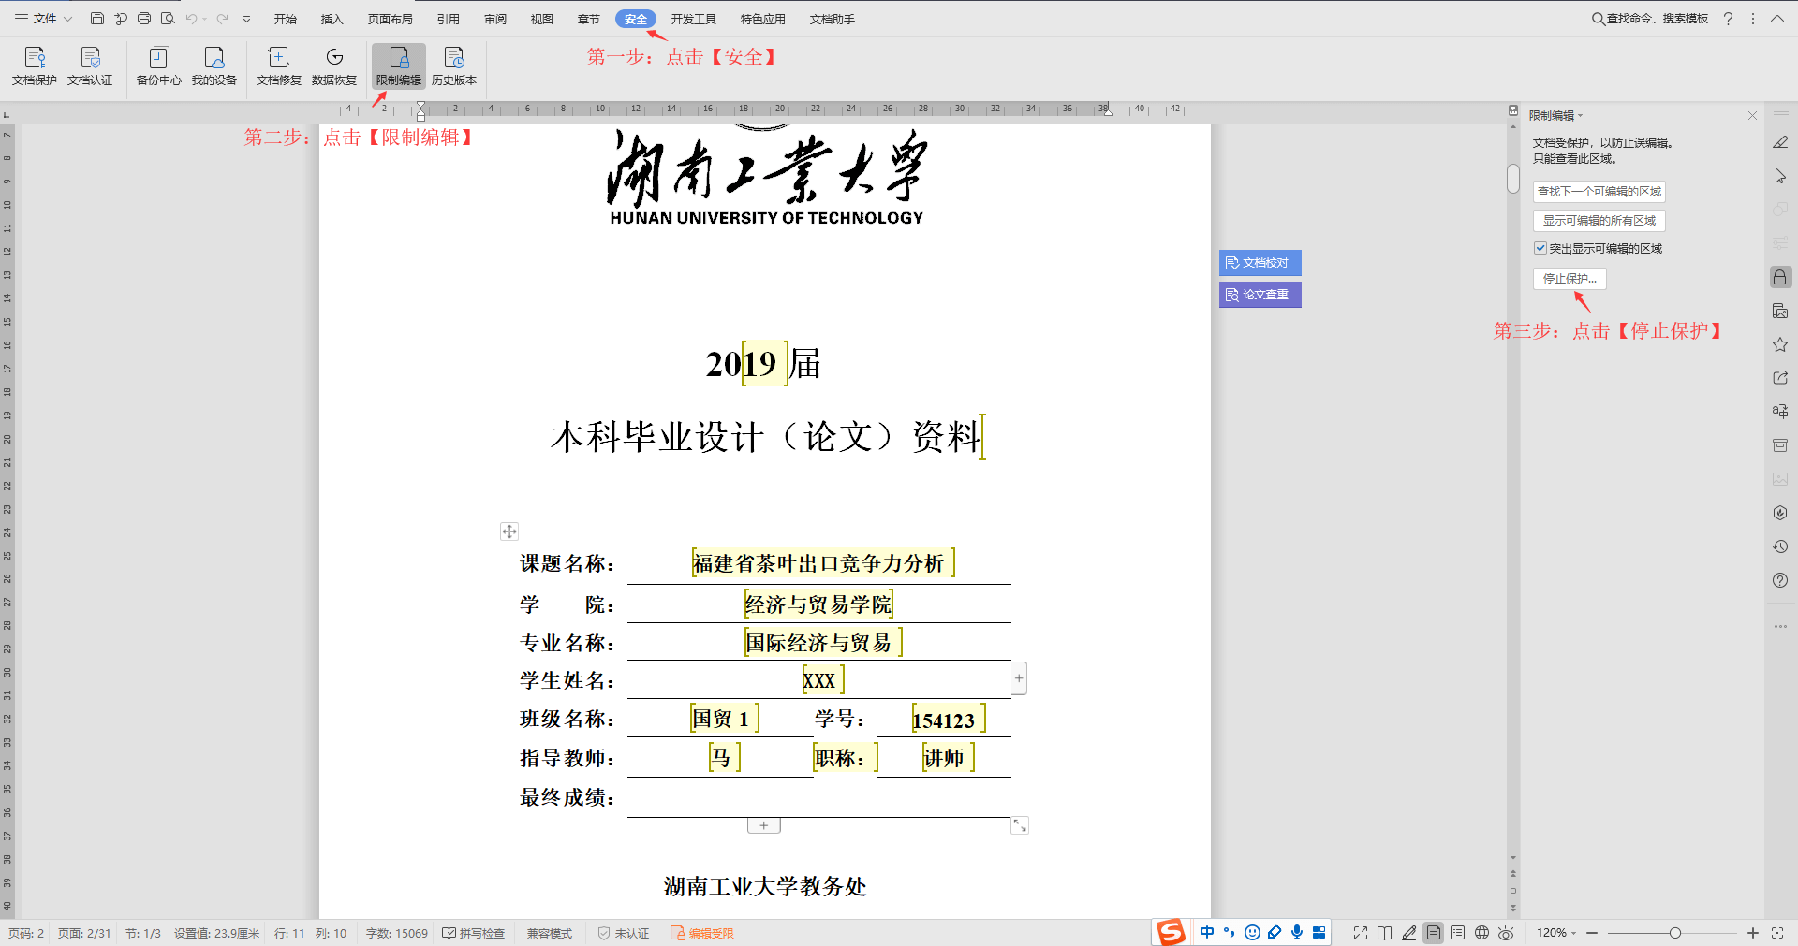Viewport: 1798px width, 946px height.
Task: Open 备份中心 backup center
Action: 158,66
